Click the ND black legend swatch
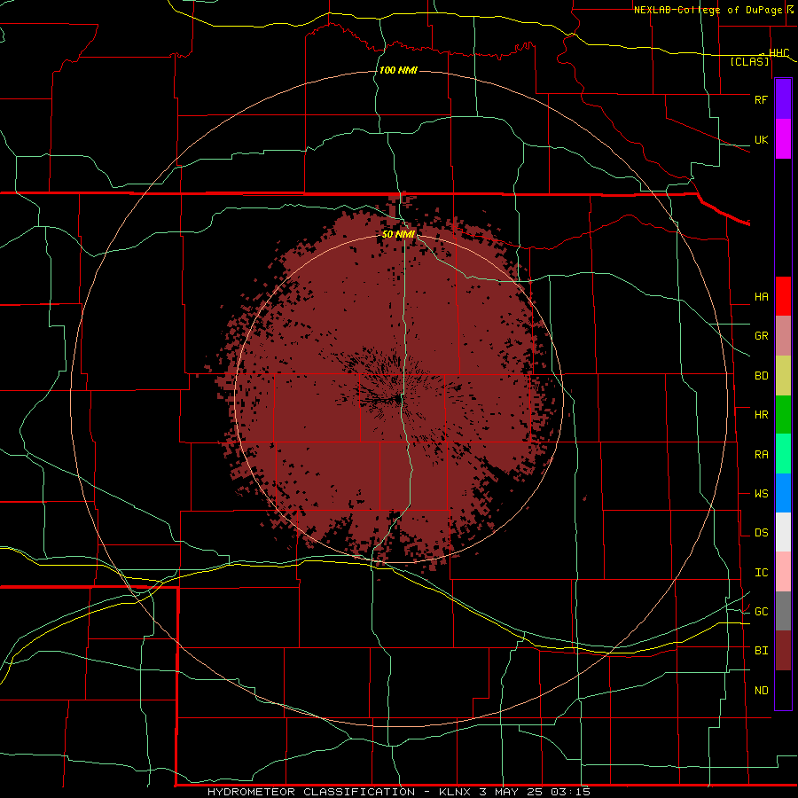The height and width of the screenshot is (798, 798). point(783,690)
